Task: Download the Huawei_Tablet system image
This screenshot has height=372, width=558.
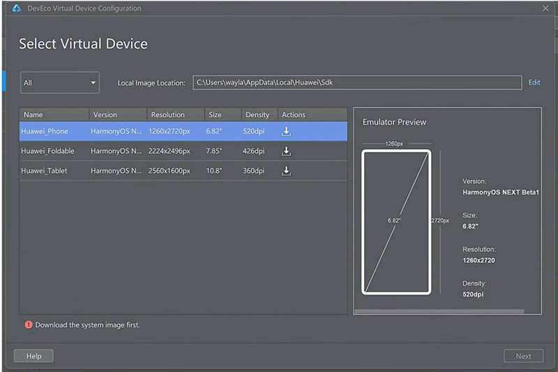Action: pos(286,171)
